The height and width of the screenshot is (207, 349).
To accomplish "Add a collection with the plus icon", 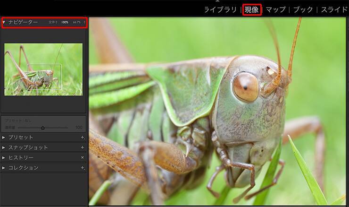I will [83, 168].
